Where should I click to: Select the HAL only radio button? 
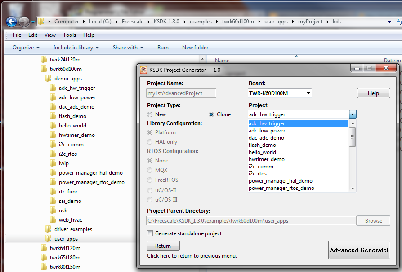(150, 142)
